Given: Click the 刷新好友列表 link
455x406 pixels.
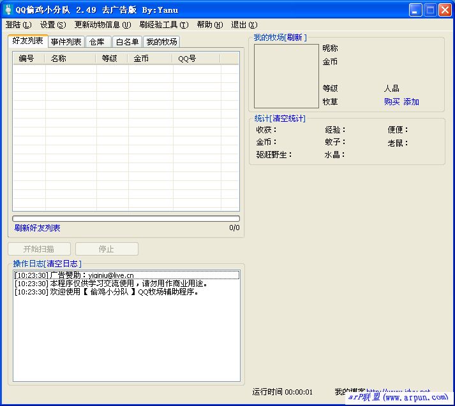Looking at the screenshot, I should (38, 228).
